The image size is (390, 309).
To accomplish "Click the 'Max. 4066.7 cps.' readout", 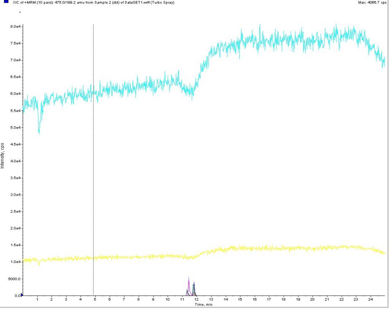I will tap(372, 3).
